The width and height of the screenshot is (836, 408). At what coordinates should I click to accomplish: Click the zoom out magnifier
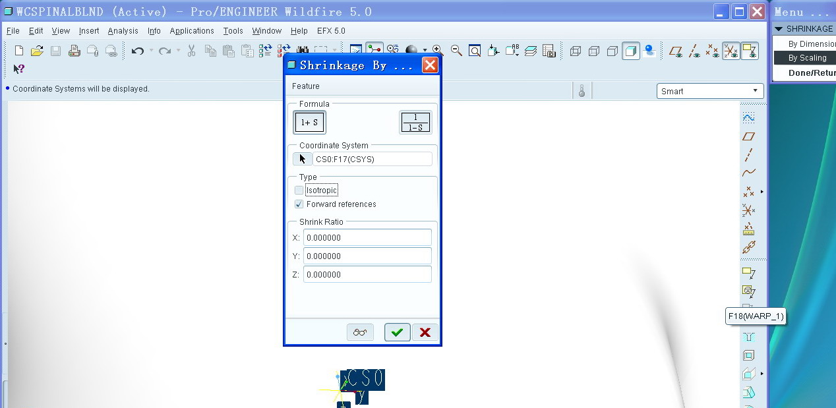click(x=456, y=50)
